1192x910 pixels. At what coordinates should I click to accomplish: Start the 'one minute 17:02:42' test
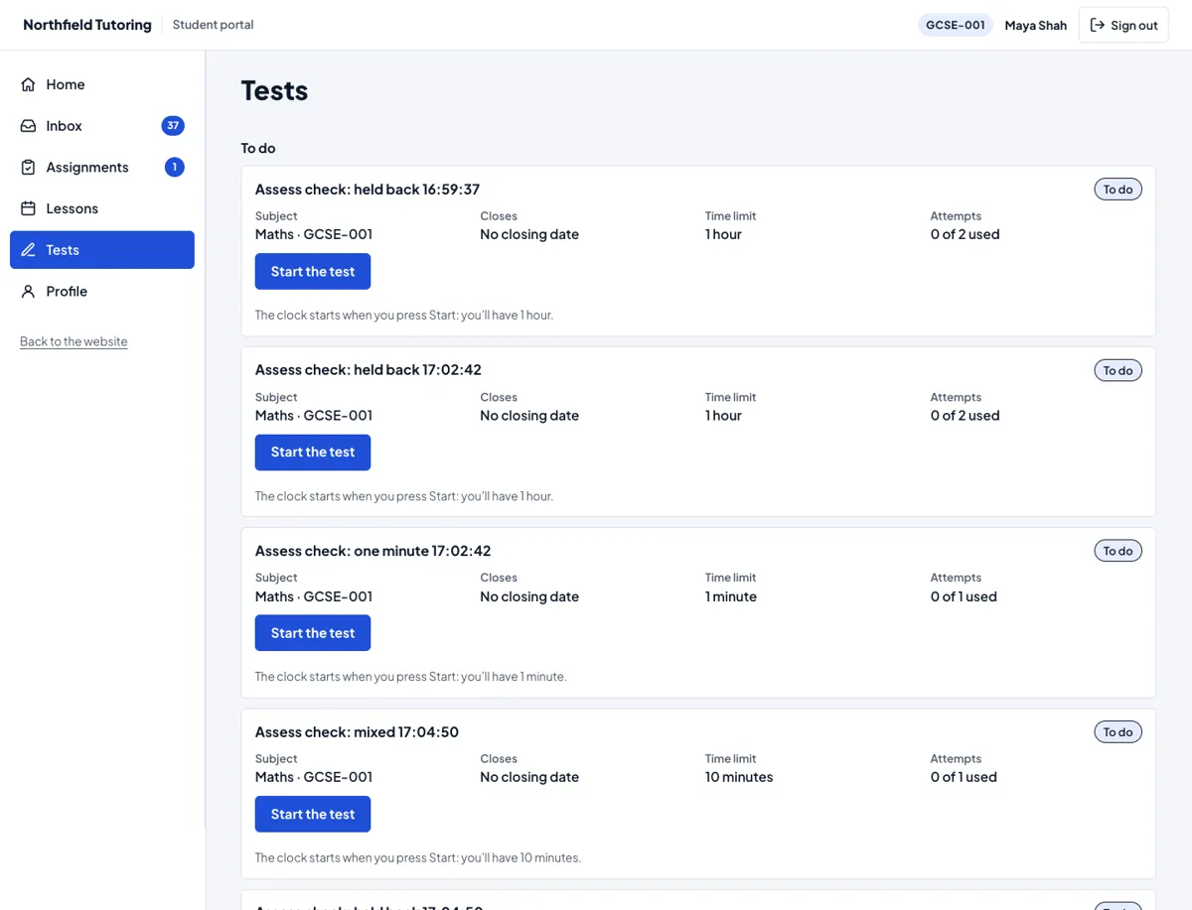click(x=313, y=633)
